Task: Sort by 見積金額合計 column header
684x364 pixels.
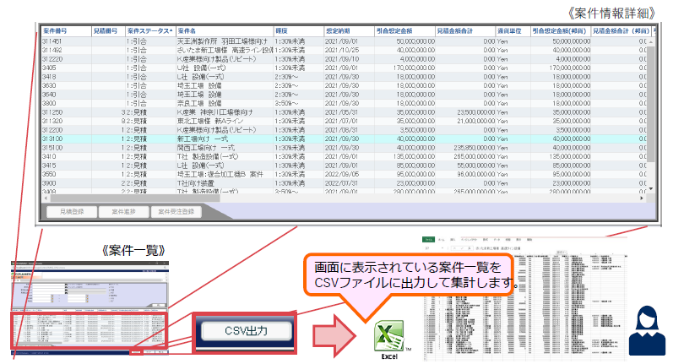Action: click(x=466, y=31)
